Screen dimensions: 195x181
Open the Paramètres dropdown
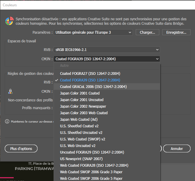pyautogui.click(x=93, y=32)
